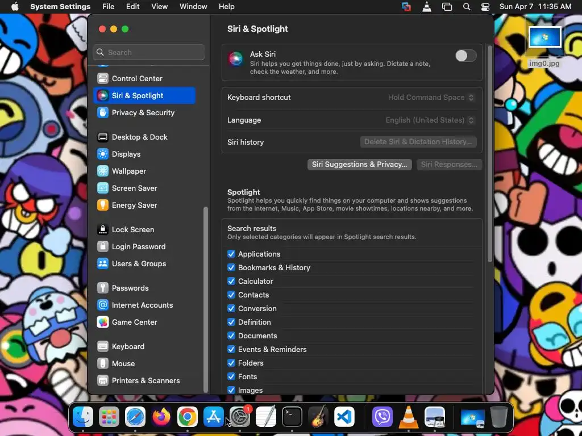Click the sidebar Search field
This screenshot has height=436, width=582.
click(x=148, y=52)
